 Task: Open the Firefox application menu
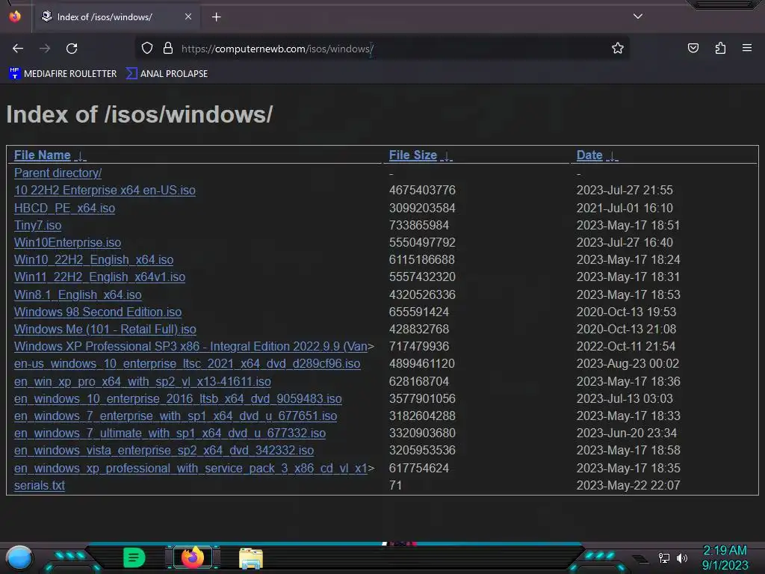[747, 48]
